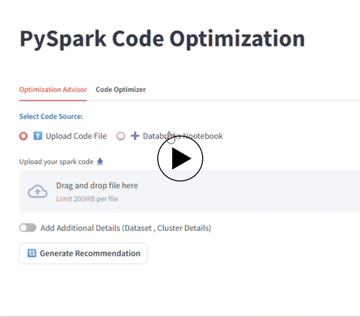360x317 pixels.
Task: Click the purple plus icon before Databricks Notebook
Action: click(x=135, y=136)
